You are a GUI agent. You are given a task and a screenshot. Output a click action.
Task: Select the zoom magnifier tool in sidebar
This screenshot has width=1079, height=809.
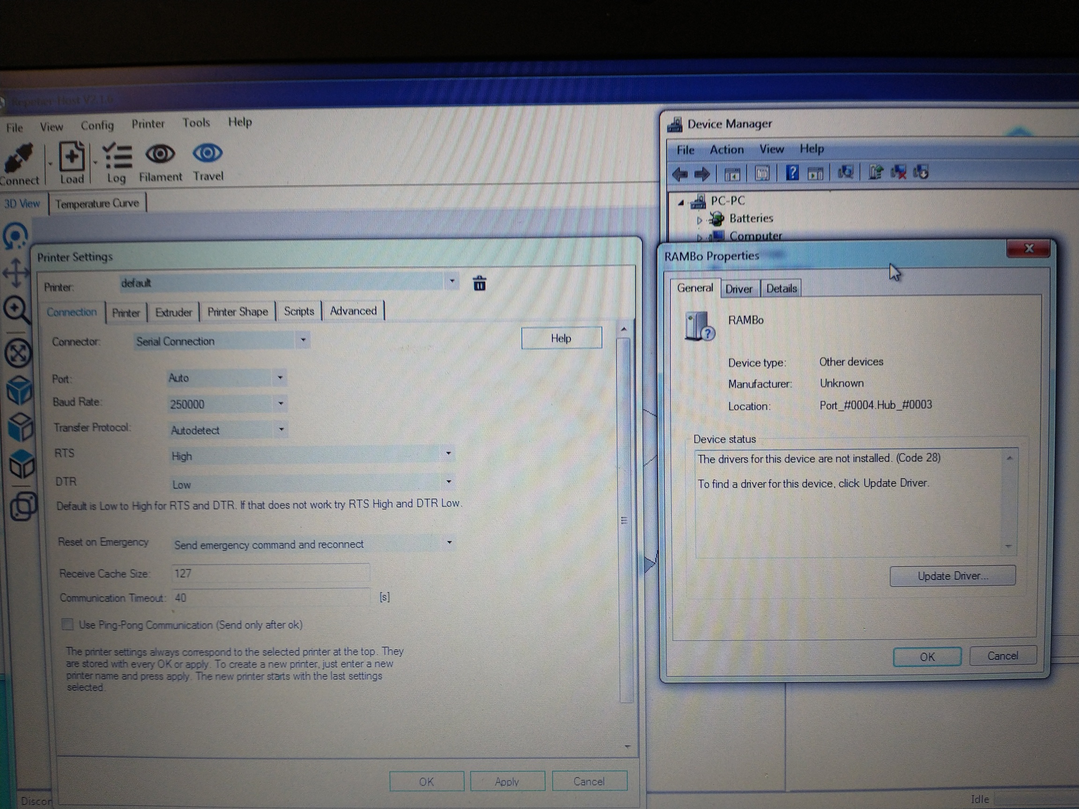pos(16,309)
